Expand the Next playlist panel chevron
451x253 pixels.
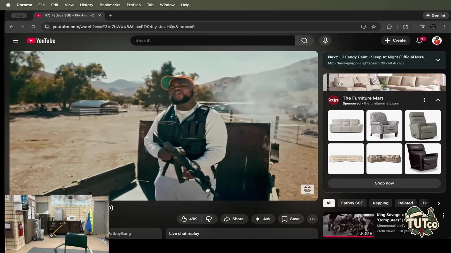point(438,60)
